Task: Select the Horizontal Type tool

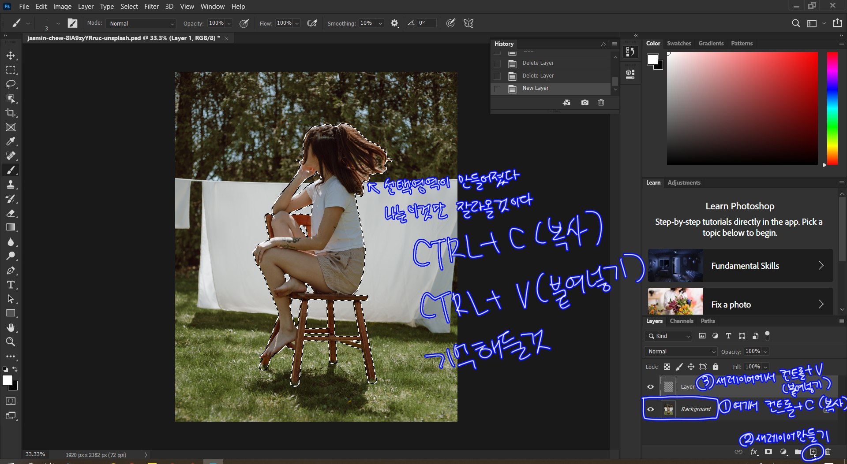Action: click(11, 285)
